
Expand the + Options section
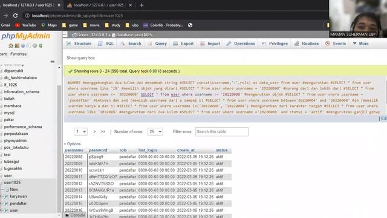pyautogui.click(x=73, y=144)
